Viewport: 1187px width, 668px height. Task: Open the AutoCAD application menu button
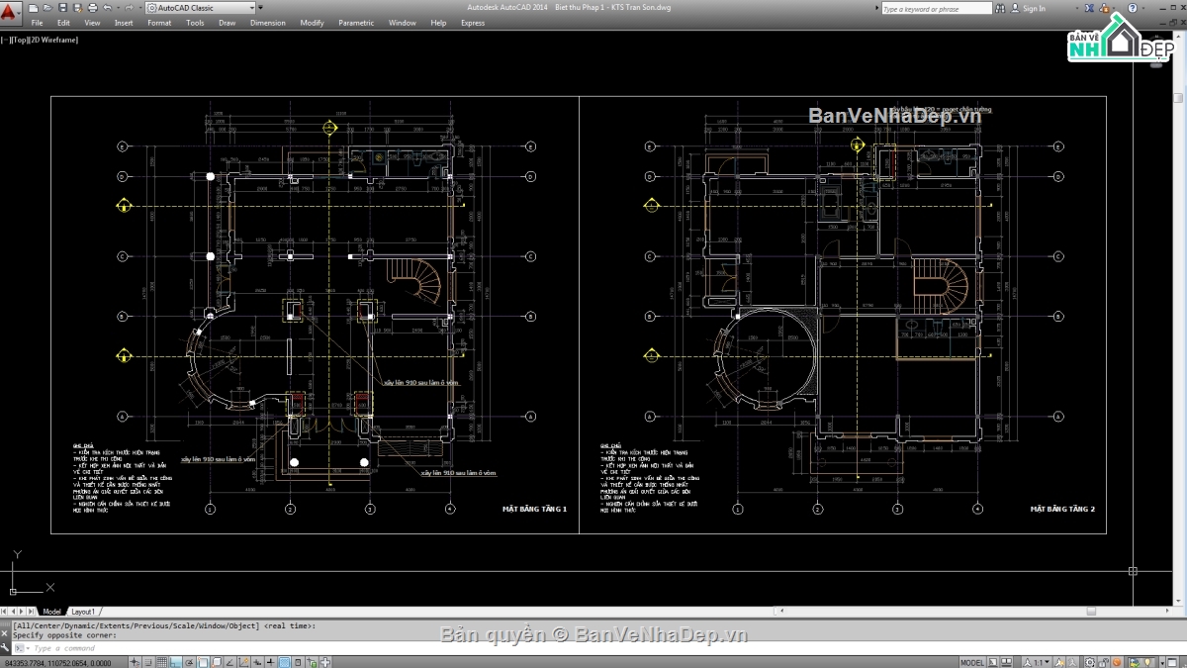11,10
